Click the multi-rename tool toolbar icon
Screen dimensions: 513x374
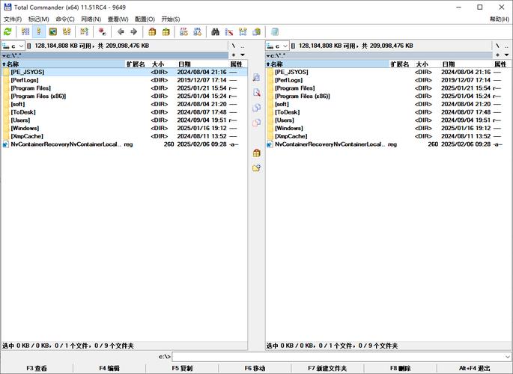pyautogui.click(x=229, y=32)
